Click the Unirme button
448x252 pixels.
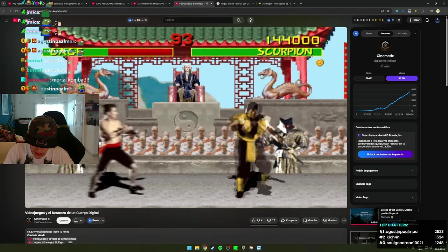click(63, 220)
